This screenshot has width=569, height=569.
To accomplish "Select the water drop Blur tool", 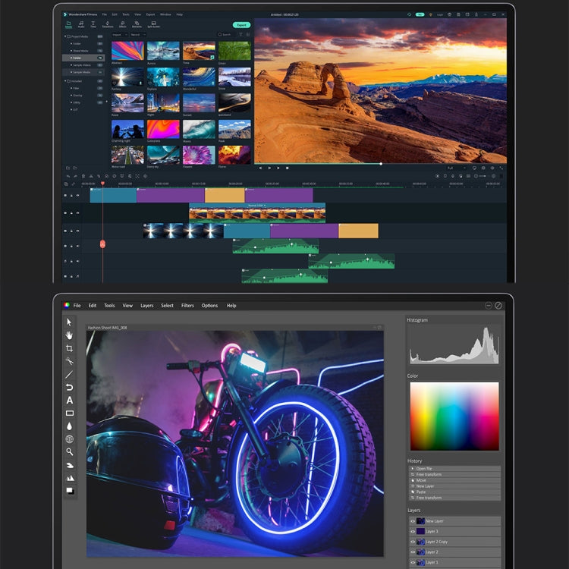I will coord(69,426).
